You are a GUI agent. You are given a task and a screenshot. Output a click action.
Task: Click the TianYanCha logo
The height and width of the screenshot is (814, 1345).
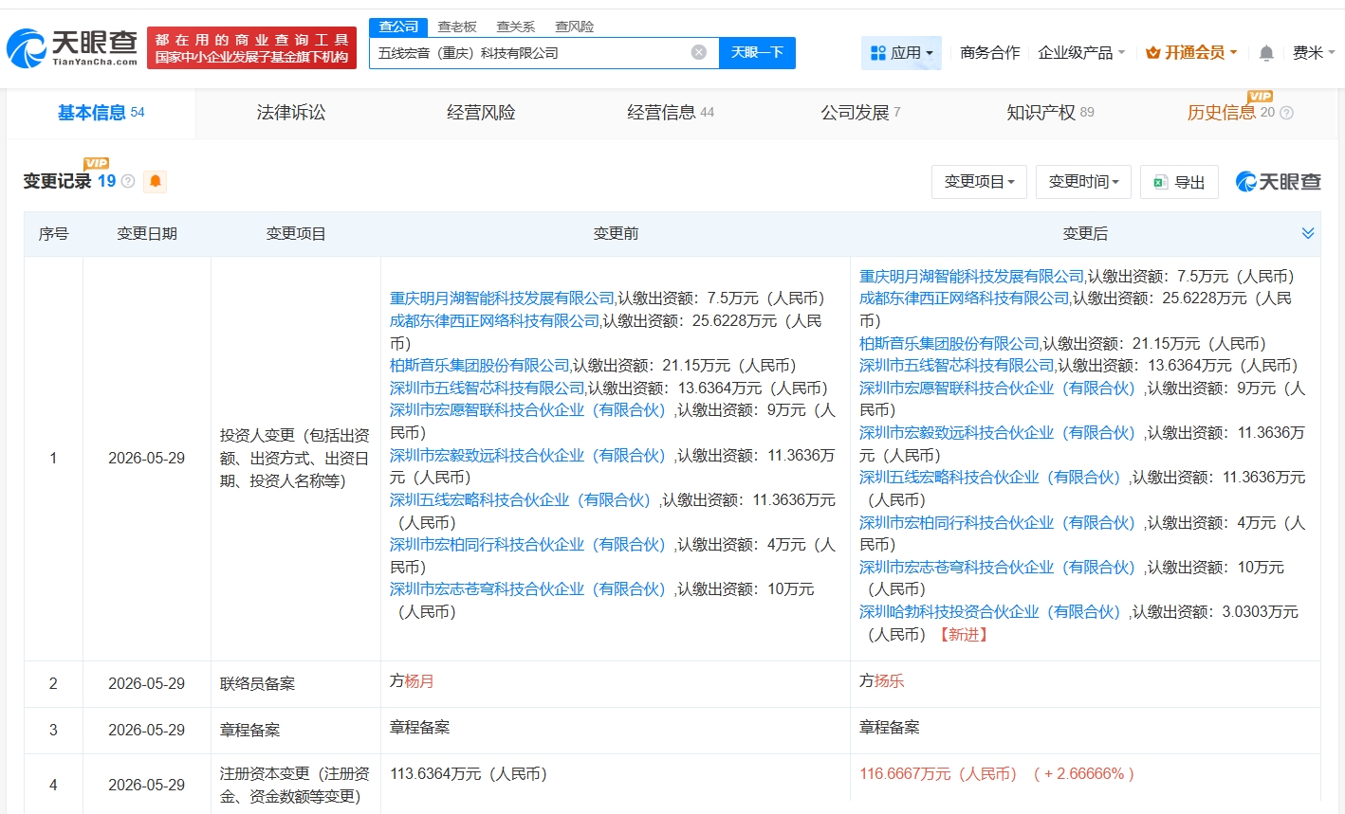[x=72, y=47]
